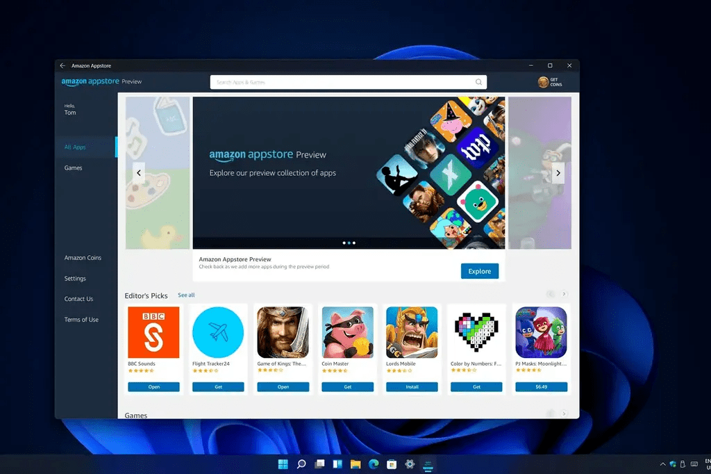Open Task View on the taskbar
Image resolution: width=711 pixels, height=474 pixels.
319,464
